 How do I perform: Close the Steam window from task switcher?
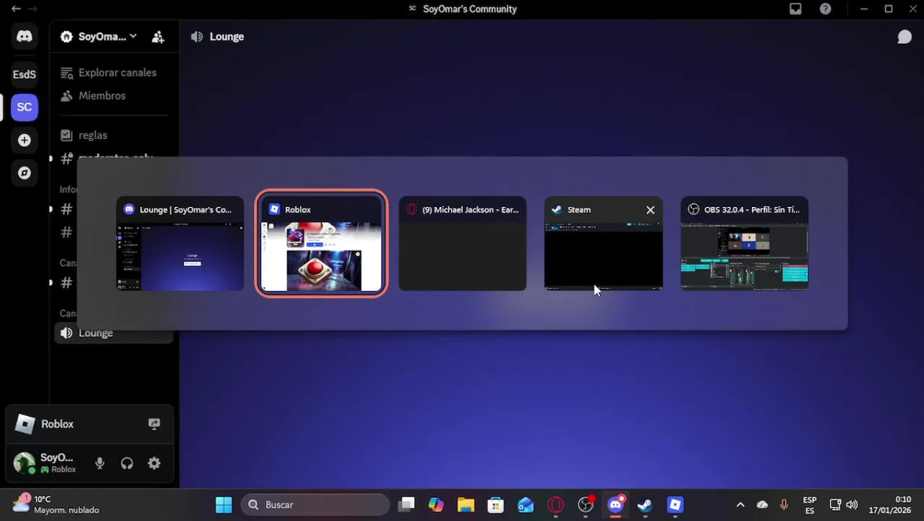650,210
